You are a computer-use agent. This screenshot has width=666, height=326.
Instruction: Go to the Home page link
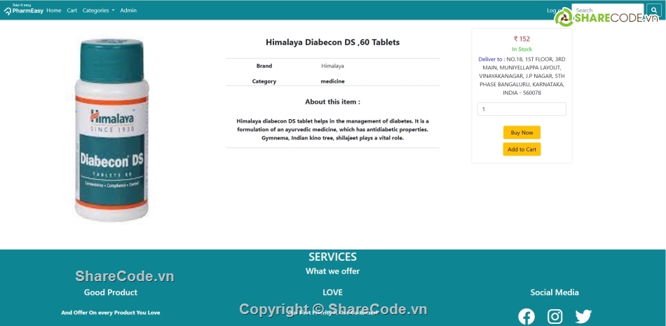pos(54,11)
